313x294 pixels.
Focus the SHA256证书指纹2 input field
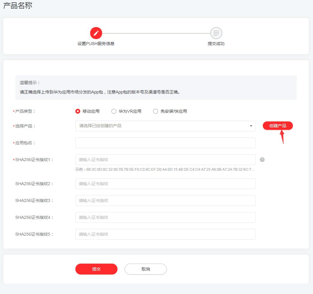point(165,184)
